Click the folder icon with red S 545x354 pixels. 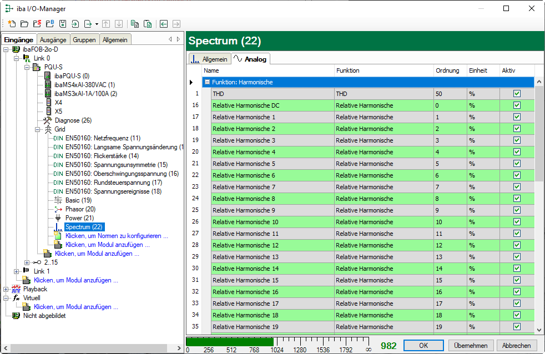pyautogui.click(x=37, y=24)
